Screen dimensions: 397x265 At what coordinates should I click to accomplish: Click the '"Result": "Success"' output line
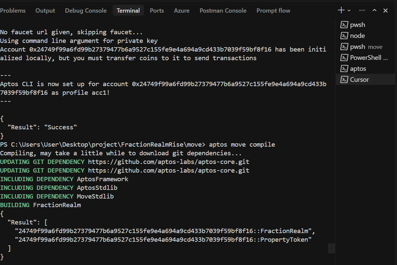(x=42, y=127)
